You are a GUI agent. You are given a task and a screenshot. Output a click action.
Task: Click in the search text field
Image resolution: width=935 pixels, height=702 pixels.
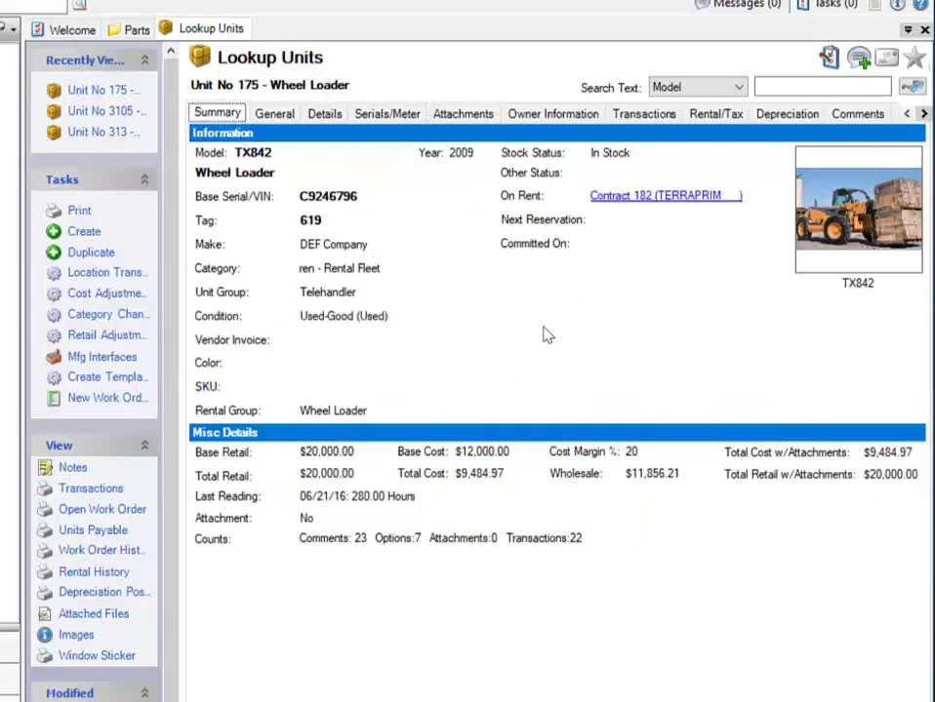822,87
